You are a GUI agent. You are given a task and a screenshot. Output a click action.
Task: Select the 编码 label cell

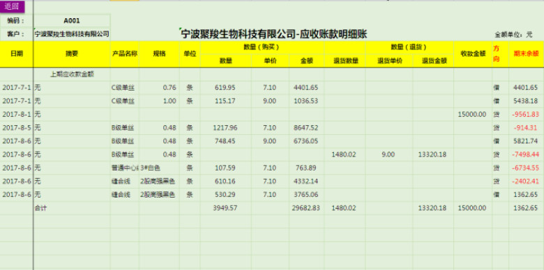pos(16,21)
